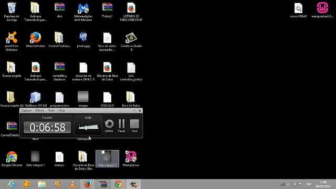Screen dimensions: 336x189
Task: Select the wampserver2.2 installer icon
Action: 322,10
